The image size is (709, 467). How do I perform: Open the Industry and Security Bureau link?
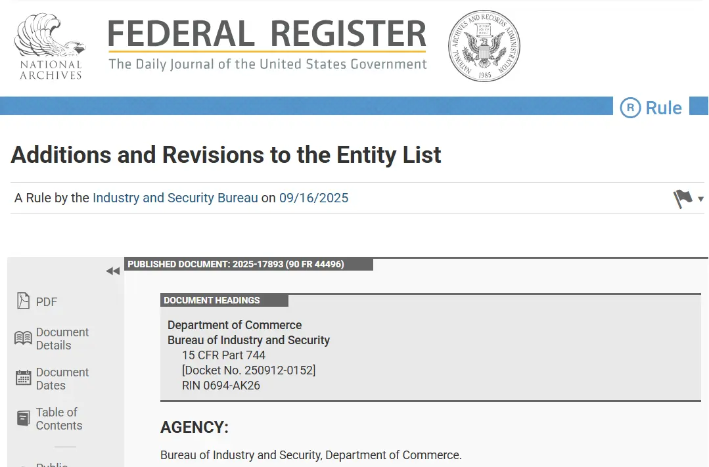(x=175, y=198)
